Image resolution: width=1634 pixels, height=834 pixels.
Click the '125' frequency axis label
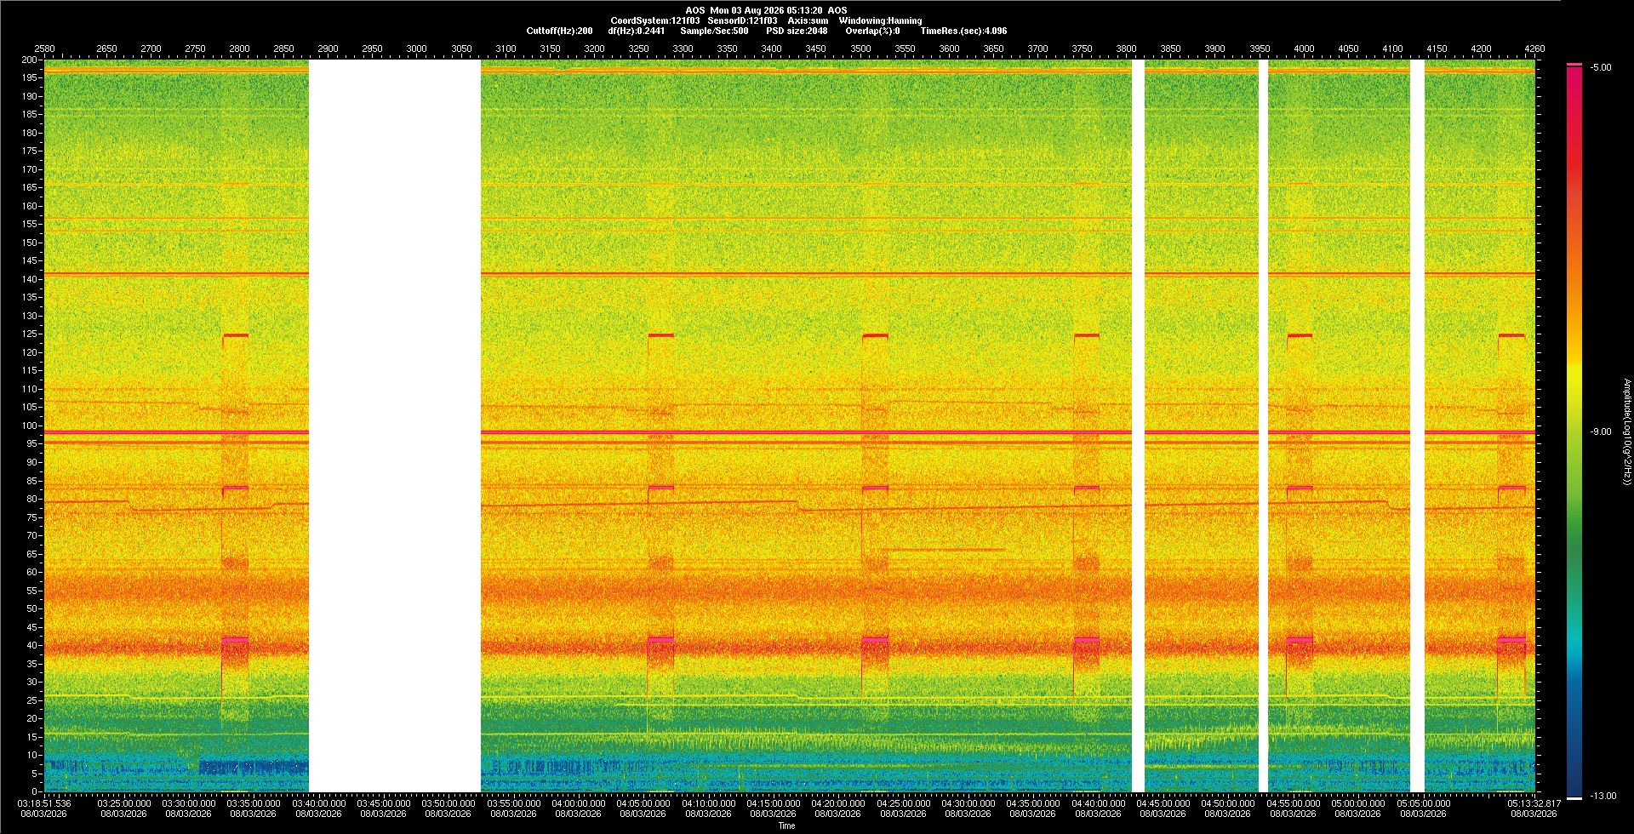[x=30, y=334]
